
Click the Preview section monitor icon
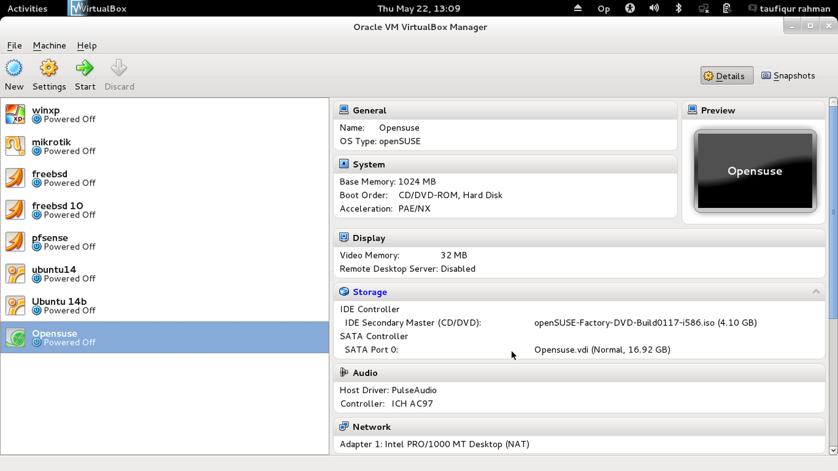point(692,110)
